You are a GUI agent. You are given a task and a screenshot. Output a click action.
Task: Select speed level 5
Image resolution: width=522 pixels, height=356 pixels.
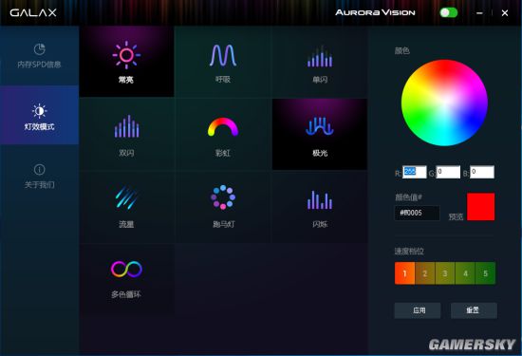pyautogui.click(x=485, y=273)
